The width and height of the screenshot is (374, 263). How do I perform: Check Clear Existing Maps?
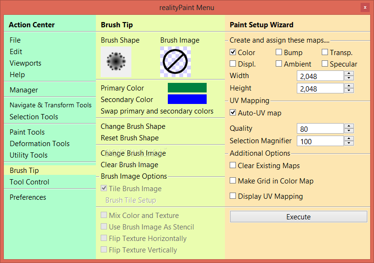pos(233,165)
